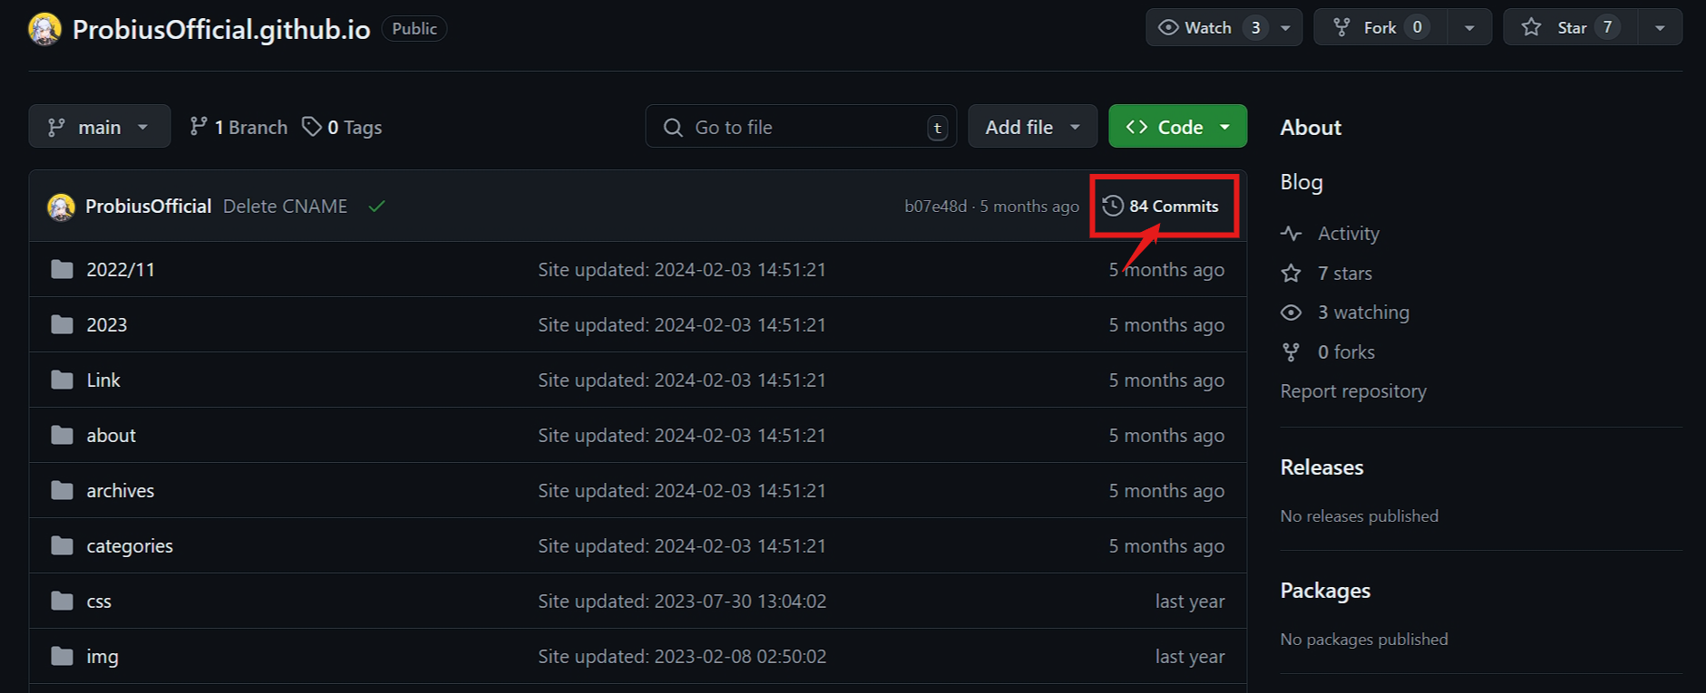Click the fork icon in the Fork button
The width and height of the screenshot is (1706, 693).
point(1341,27)
